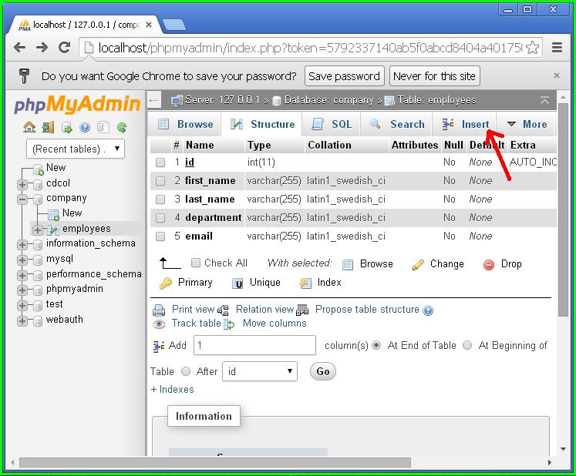The height and width of the screenshot is (476, 576).
Task: Switch to the Structure tab
Action: [x=261, y=124]
